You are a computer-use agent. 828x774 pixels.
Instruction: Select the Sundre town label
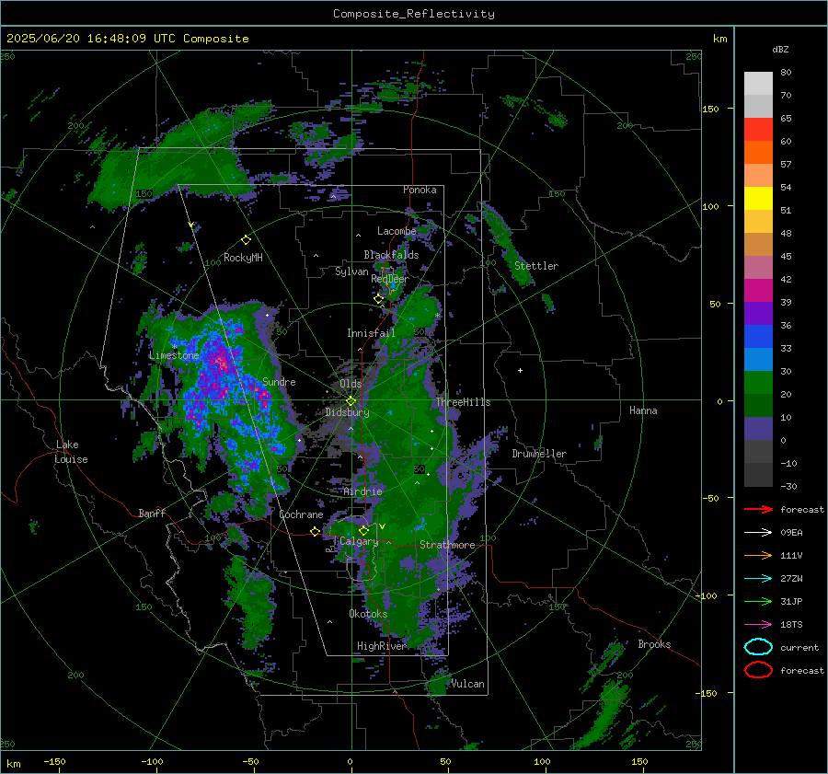click(x=279, y=381)
